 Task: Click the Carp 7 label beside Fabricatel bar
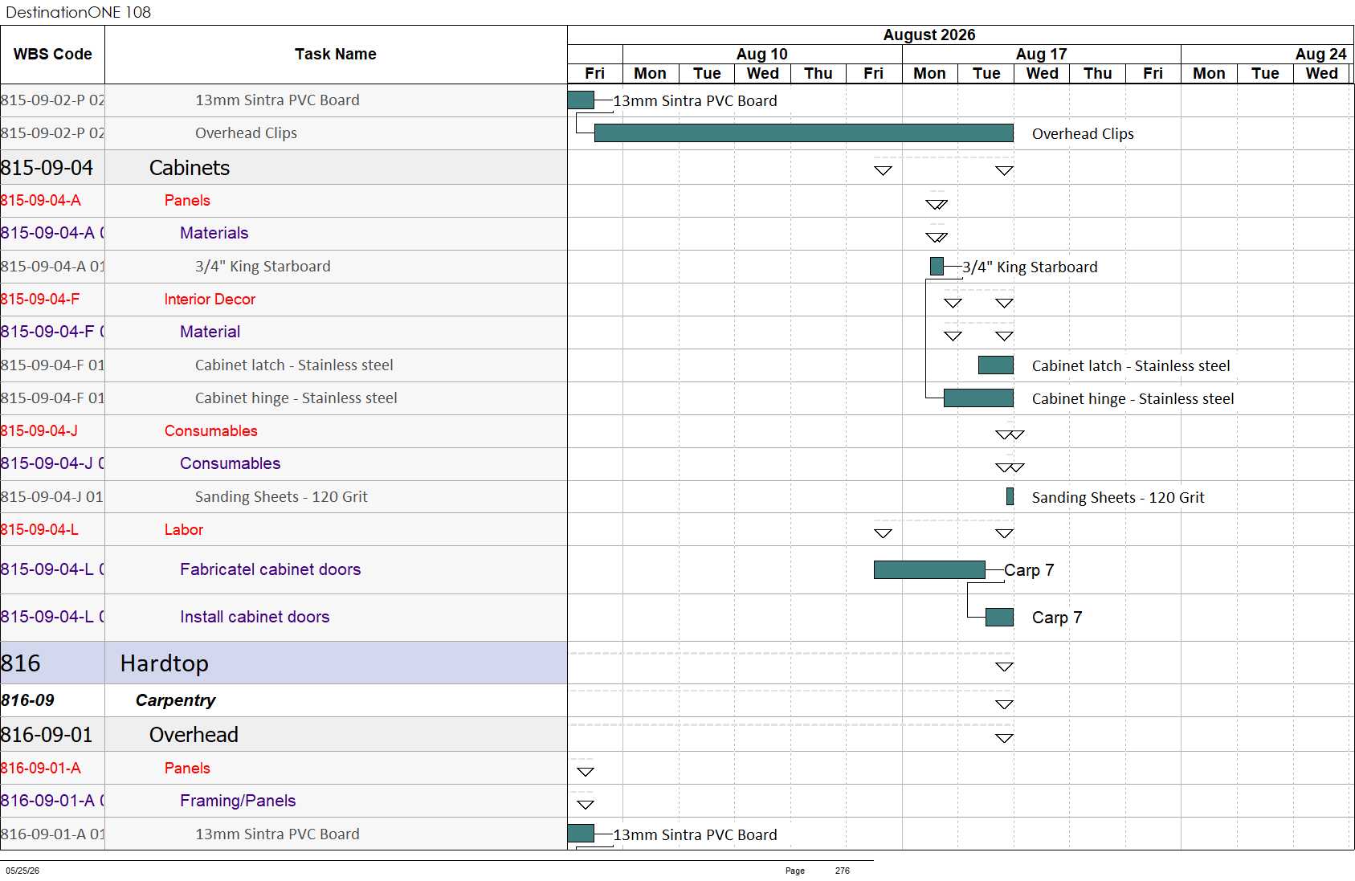pyautogui.click(x=1029, y=570)
